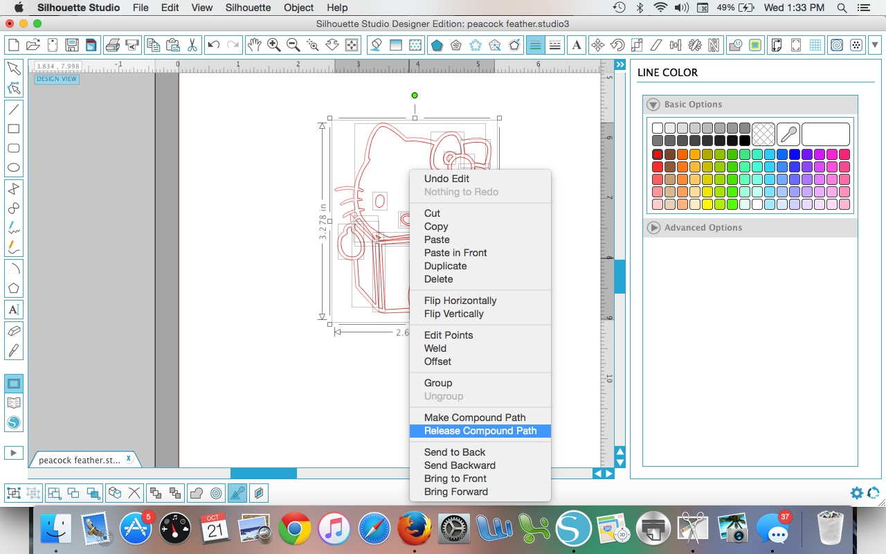Choose Duplicate from the context menu
This screenshot has width=886, height=554.
tap(445, 266)
